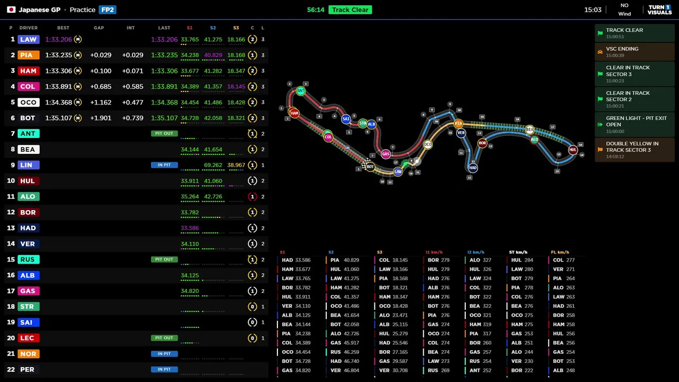Click the GAP column header

click(99, 28)
